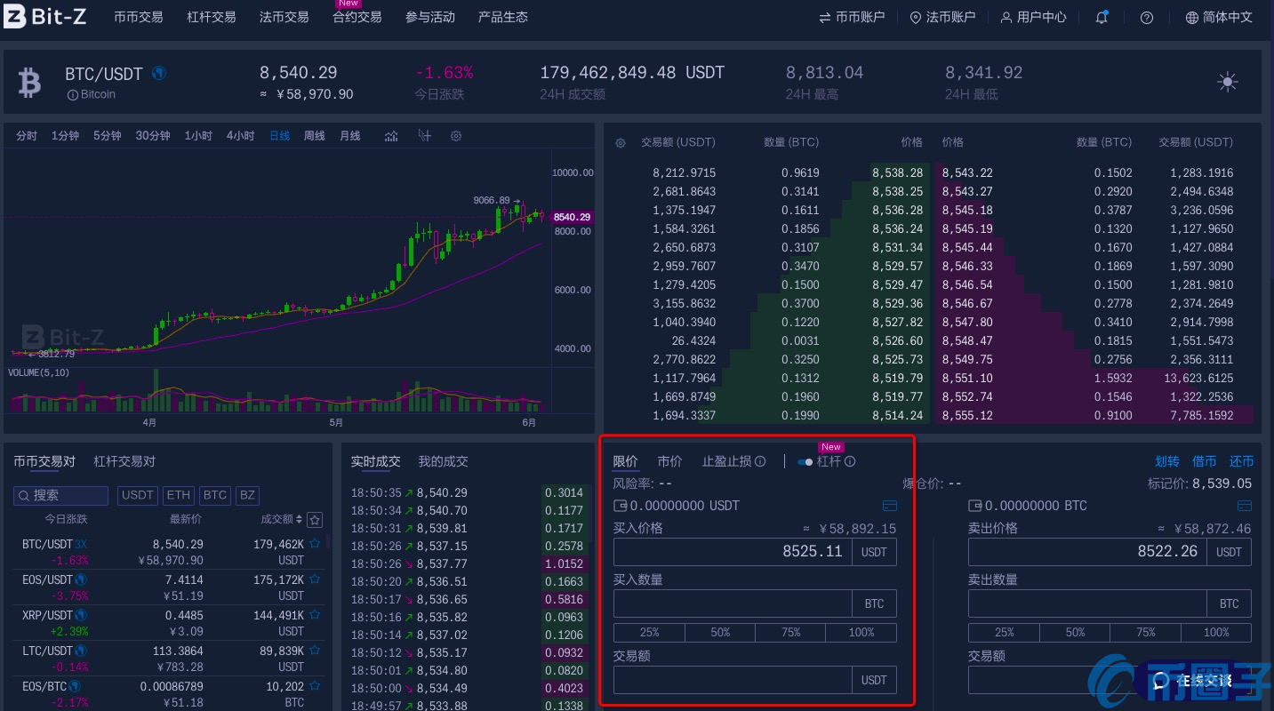Screen dimensions: 1274x711
Task: Click the favorites filter star header
Action: (x=315, y=520)
